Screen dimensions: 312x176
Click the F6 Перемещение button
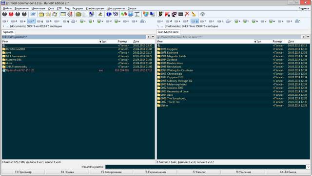(x=156, y=172)
